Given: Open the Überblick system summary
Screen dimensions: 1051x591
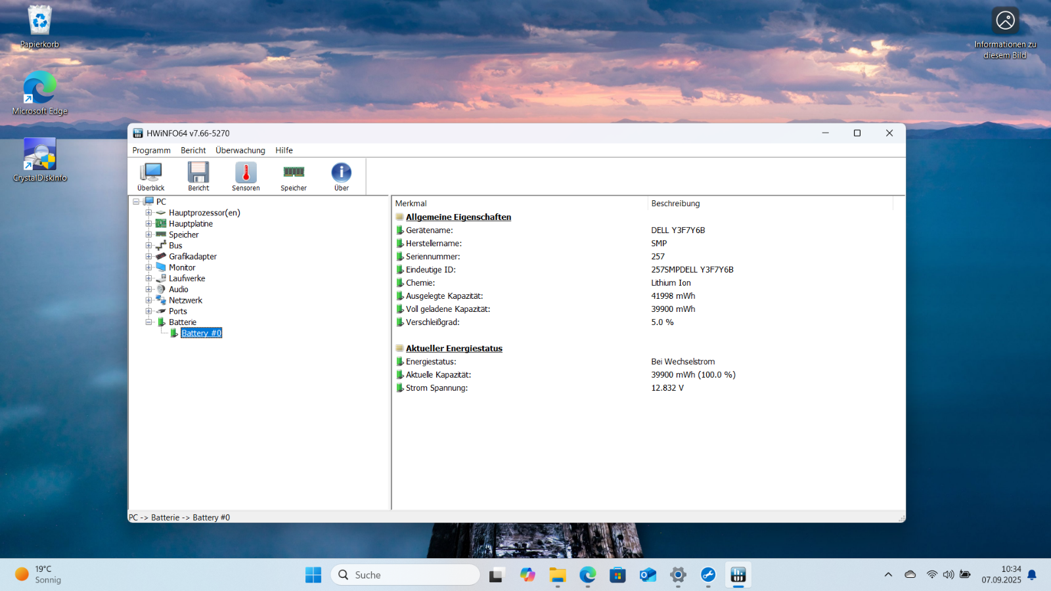Looking at the screenshot, I should 151,176.
